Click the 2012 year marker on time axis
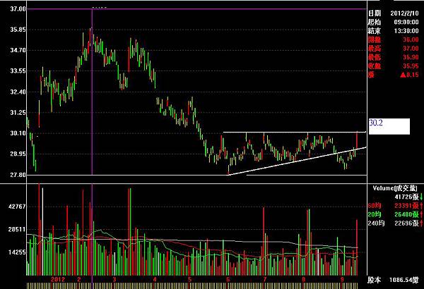Screen dimensions: 424x289 click(58, 279)
